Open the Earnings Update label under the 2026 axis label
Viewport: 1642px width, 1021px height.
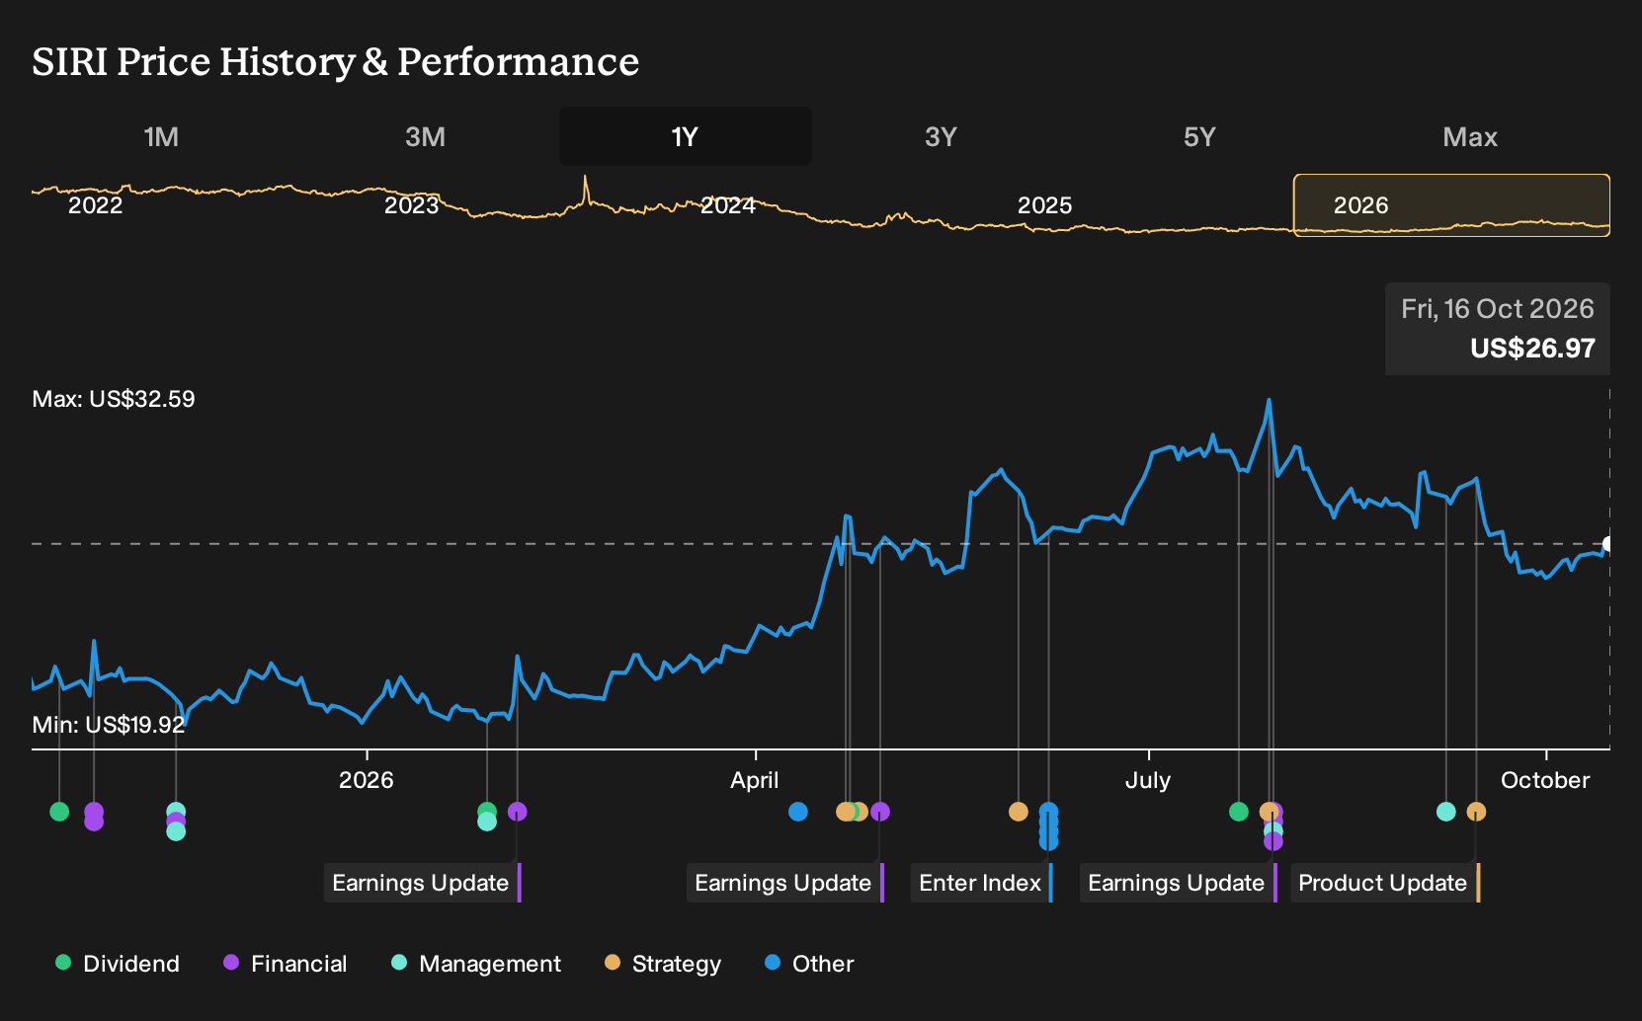[x=422, y=883]
